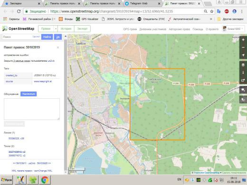This screenshot has height=185, width=247.
Task: Switch to the Telegram Web tab
Action: (139, 3)
